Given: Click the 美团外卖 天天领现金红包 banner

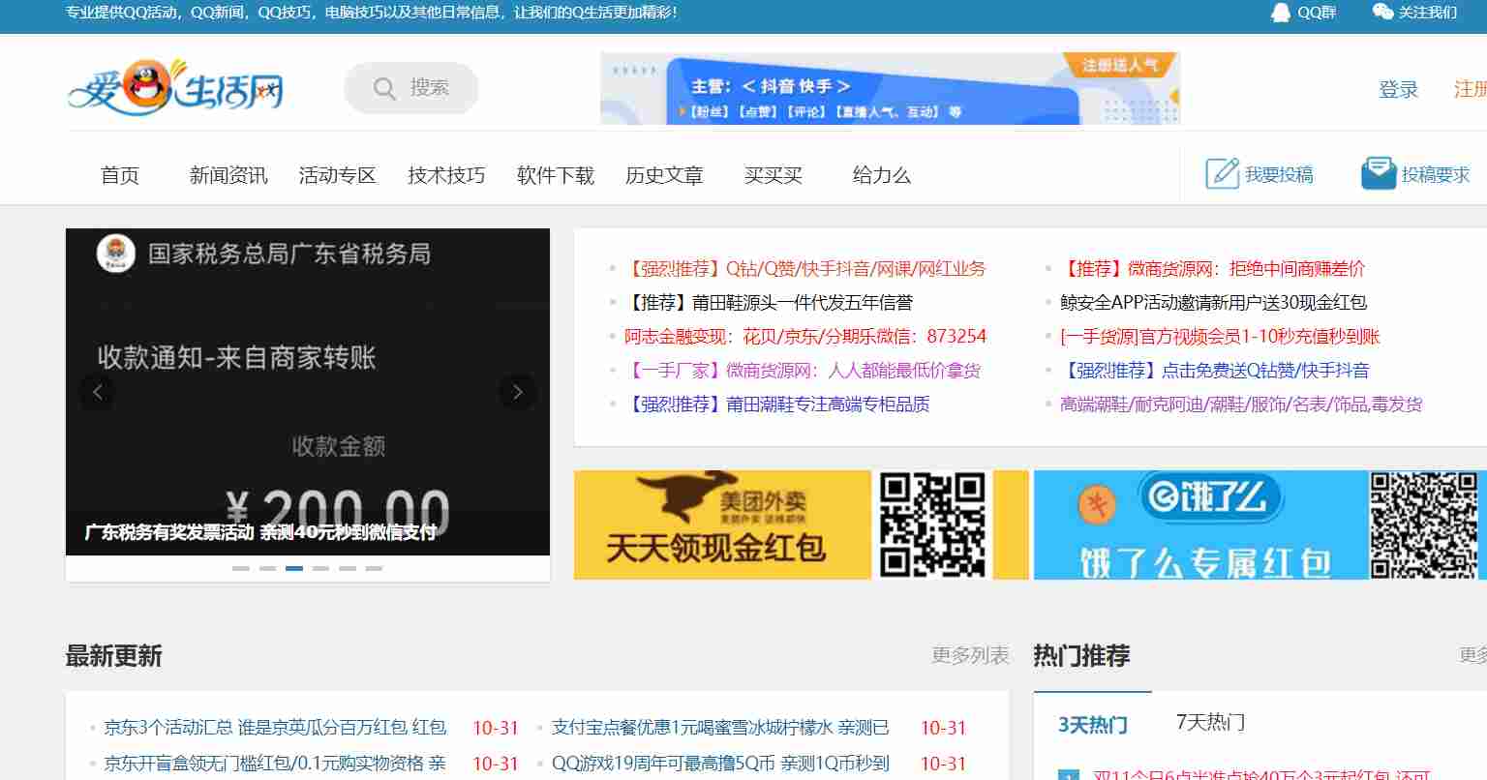Looking at the screenshot, I should coord(801,525).
